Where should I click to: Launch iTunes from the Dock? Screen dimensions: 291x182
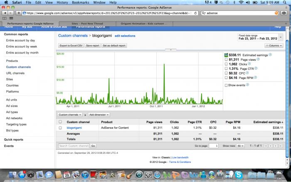point(85,175)
